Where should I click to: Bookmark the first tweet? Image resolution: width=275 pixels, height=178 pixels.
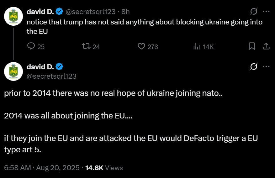coord(252,46)
